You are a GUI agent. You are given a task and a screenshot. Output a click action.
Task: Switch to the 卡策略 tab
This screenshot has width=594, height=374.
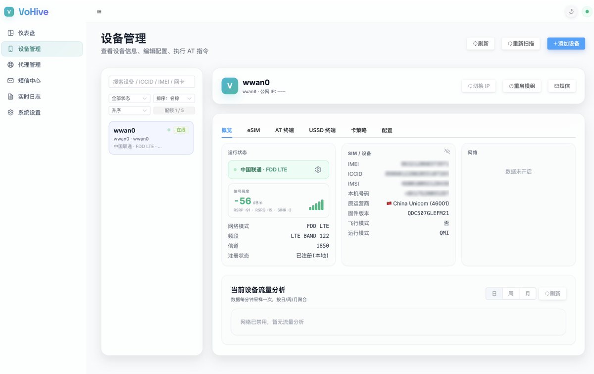359,130
